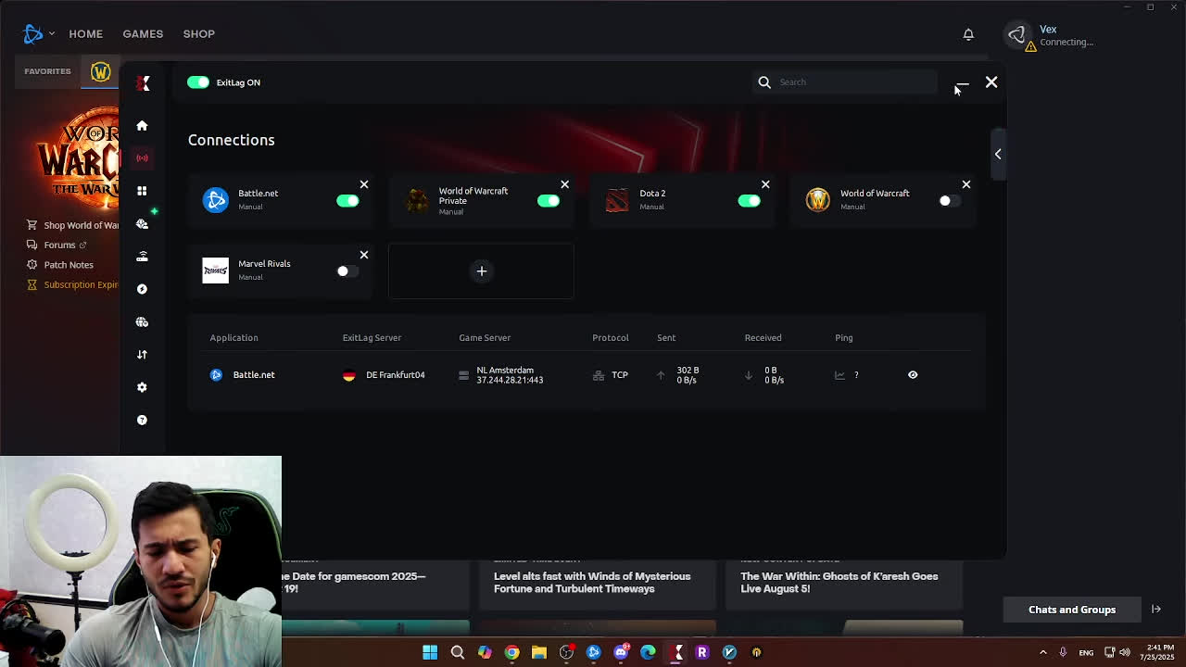This screenshot has width=1186, height=667.
Task: Click the up-down arrows traffic icon in sidebar
Action: click(142, 354)
